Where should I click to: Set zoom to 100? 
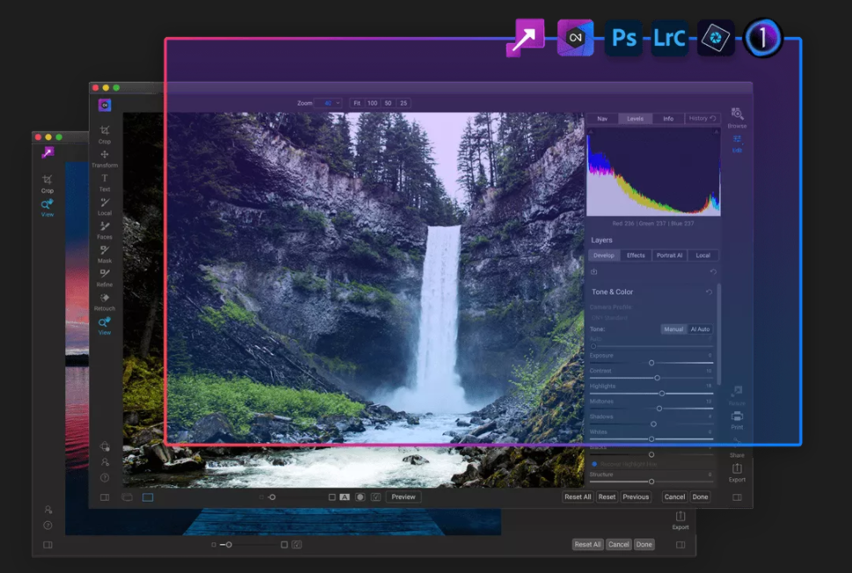(x=372, y=103)
